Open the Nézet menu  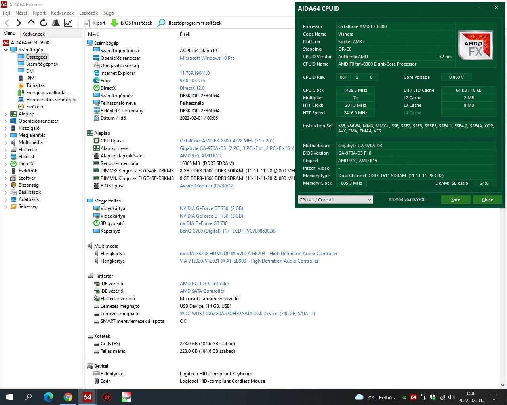coord(21,13)
